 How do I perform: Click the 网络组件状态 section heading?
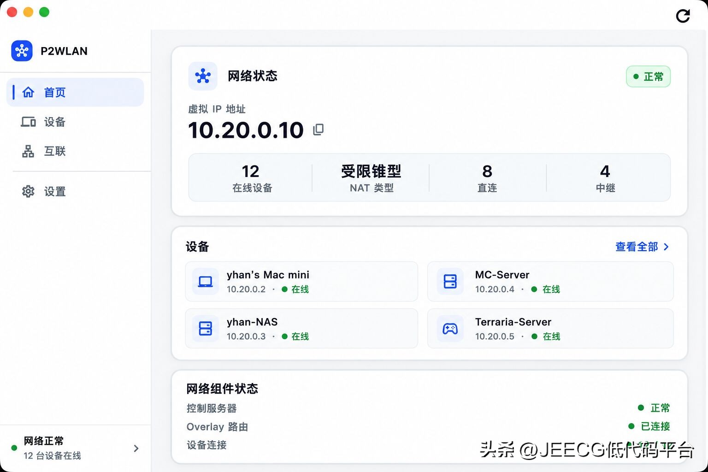(x=222, y=389)
